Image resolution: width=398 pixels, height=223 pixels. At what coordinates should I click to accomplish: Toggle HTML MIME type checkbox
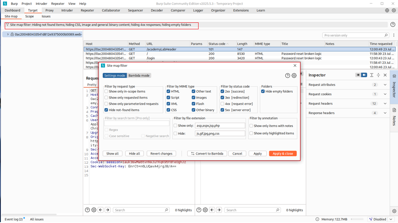168,91
